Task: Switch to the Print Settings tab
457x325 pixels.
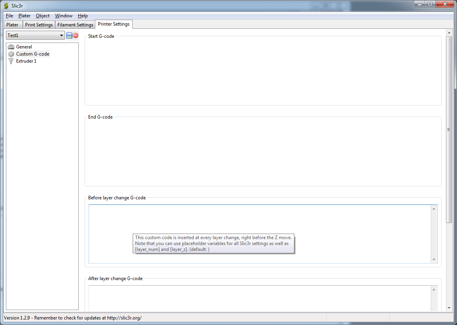Action: tap(39, 25)
